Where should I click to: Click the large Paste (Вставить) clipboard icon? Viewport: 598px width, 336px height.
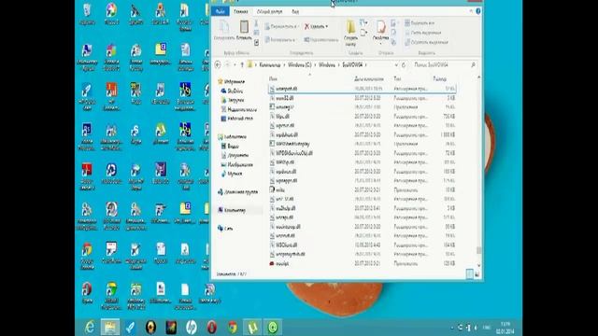click(244, 27)
